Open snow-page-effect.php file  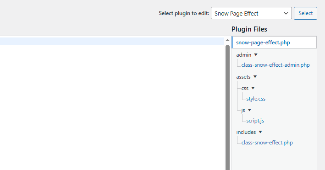pyautogui.click(x=263, y=42)
